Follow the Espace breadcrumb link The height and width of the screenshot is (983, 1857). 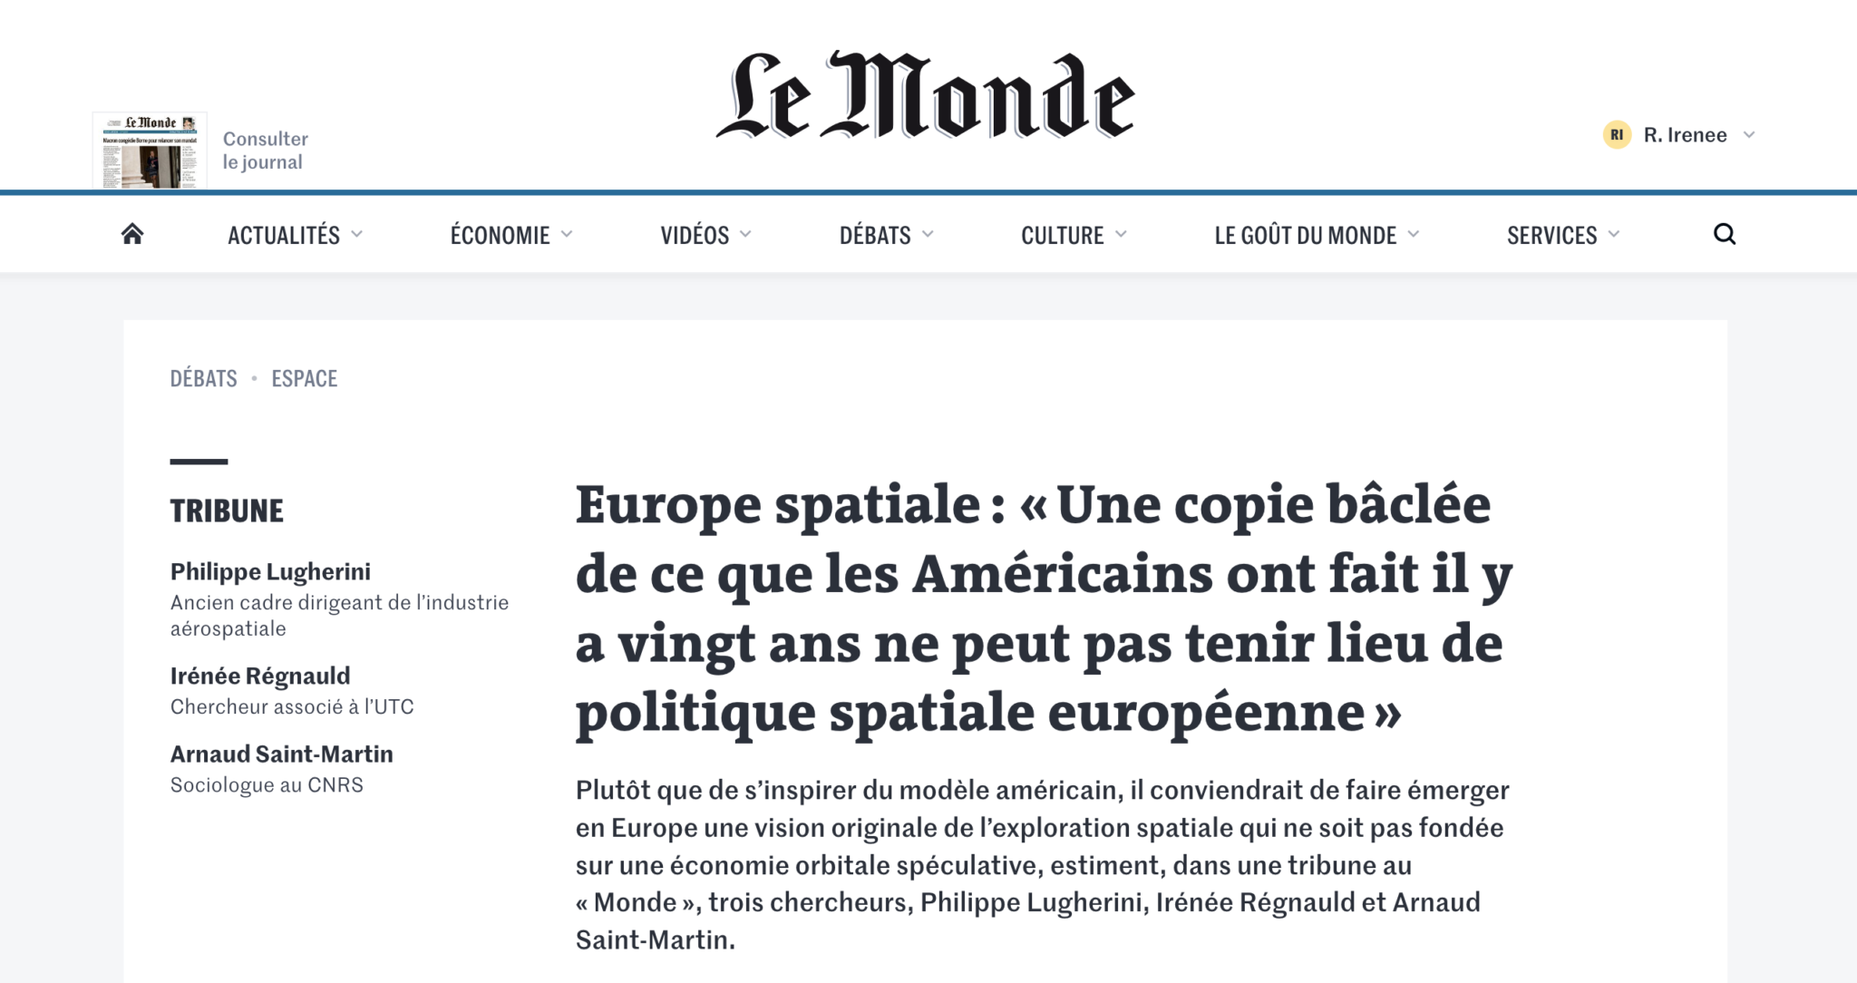305,378
